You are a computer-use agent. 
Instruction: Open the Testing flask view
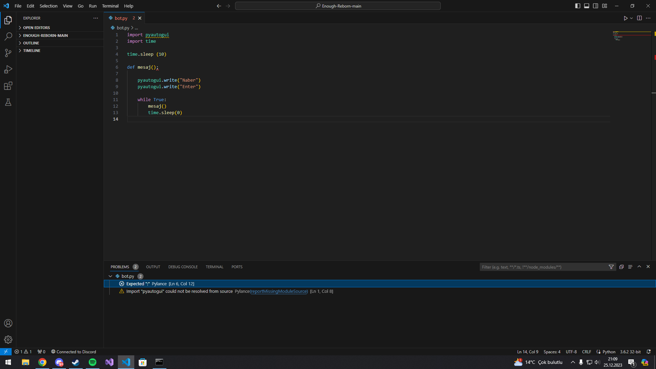8,102
